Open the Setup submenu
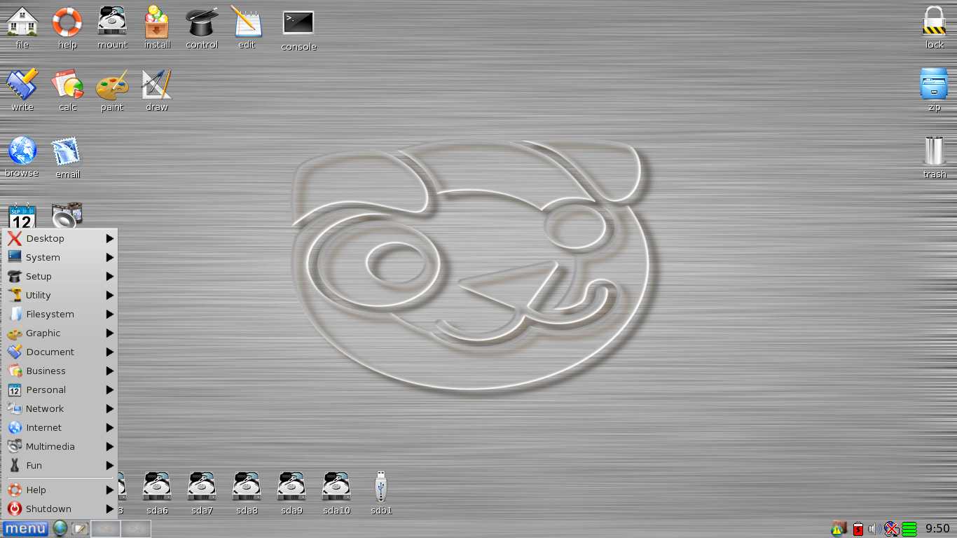 [x=60, y=277]
